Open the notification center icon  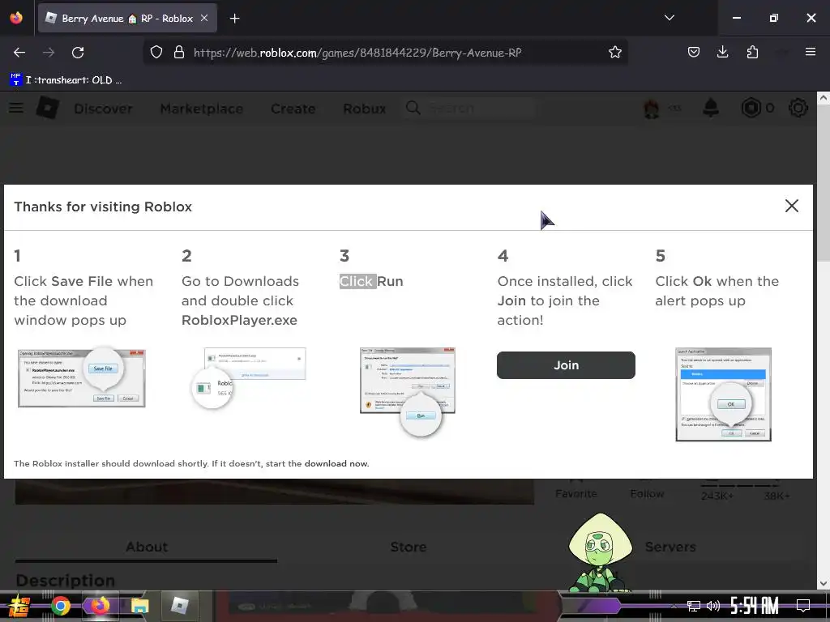click(803, 606)
